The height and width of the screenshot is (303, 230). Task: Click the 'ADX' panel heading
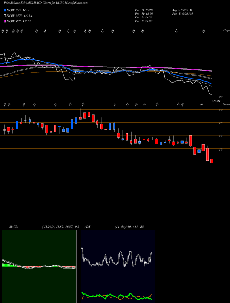(x=88, y=227)
